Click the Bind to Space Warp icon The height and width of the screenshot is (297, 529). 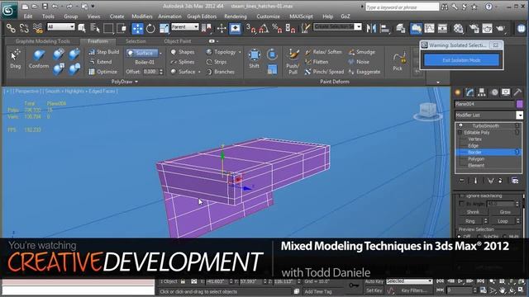(x=37, y=28)
